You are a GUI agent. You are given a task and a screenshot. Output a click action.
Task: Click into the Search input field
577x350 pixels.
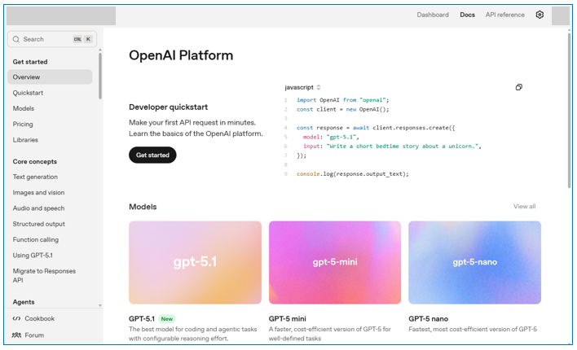click(45, 39)
